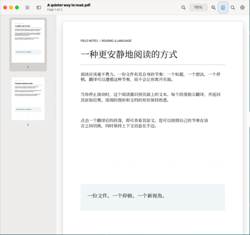Click the translated heading '一种更安静地阅读的方式'
Viewport: 250px width, 235px height.
129,54
